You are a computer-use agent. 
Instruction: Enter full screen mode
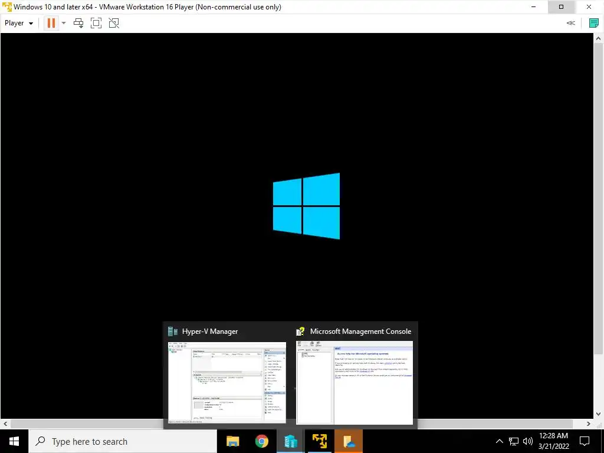tap(96, 23)
